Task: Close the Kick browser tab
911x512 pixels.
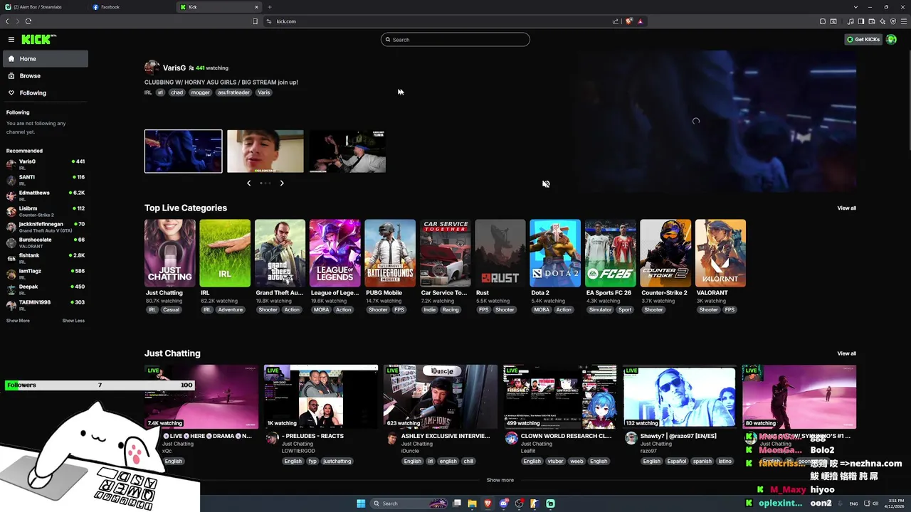Action: pyautogui.click(x=256, y=7)
